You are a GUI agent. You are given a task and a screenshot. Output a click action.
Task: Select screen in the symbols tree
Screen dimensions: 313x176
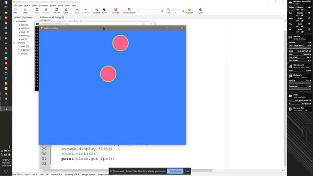click(25, 36)
